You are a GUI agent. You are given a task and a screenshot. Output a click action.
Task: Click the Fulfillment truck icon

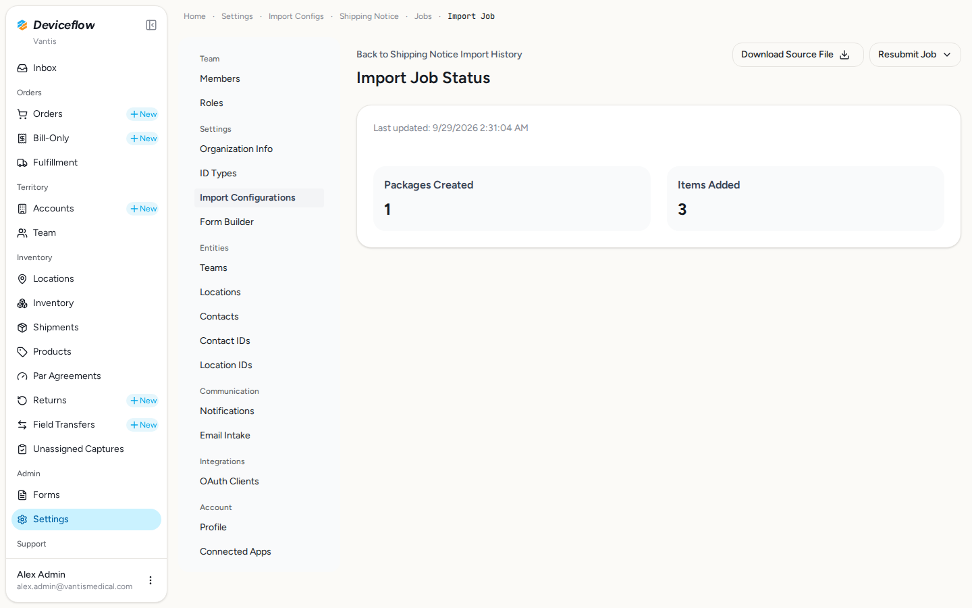tap(22, 163)
